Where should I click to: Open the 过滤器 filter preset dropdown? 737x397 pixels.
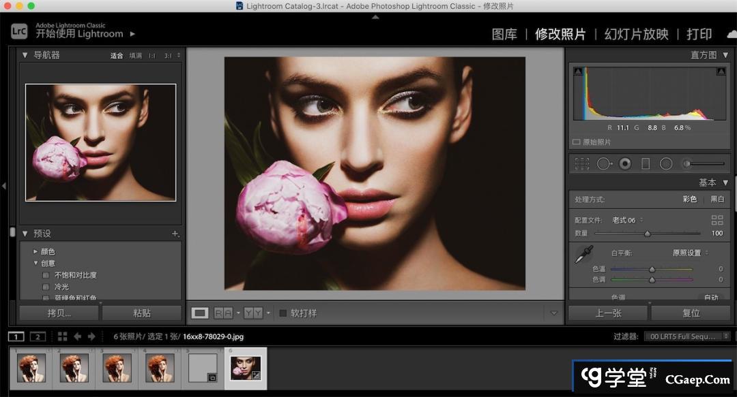687,336
